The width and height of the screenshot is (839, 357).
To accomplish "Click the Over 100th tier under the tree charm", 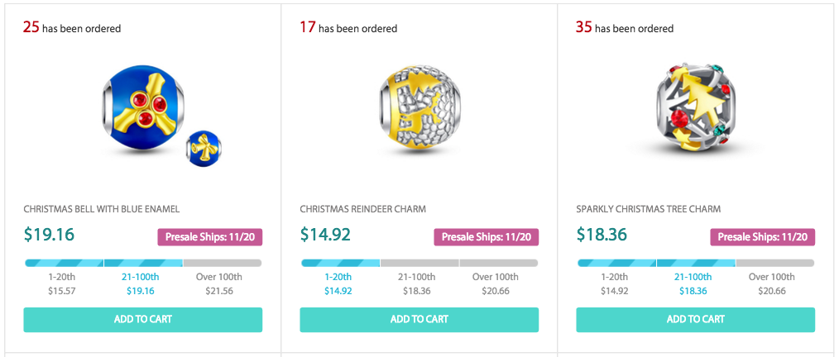I will [772, 283].
